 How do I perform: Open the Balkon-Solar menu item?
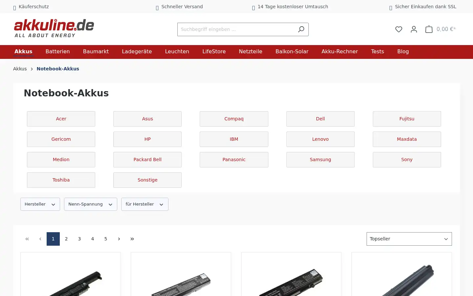[x=292, y=52]
